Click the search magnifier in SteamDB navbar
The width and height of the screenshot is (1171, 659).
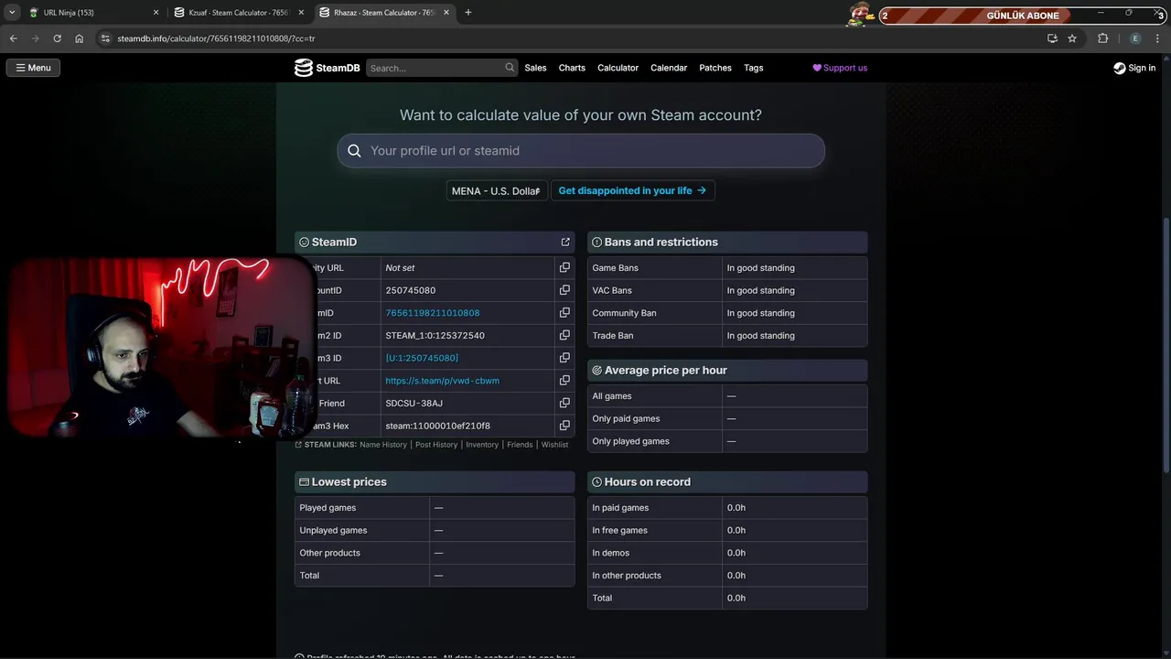[510, 68]
